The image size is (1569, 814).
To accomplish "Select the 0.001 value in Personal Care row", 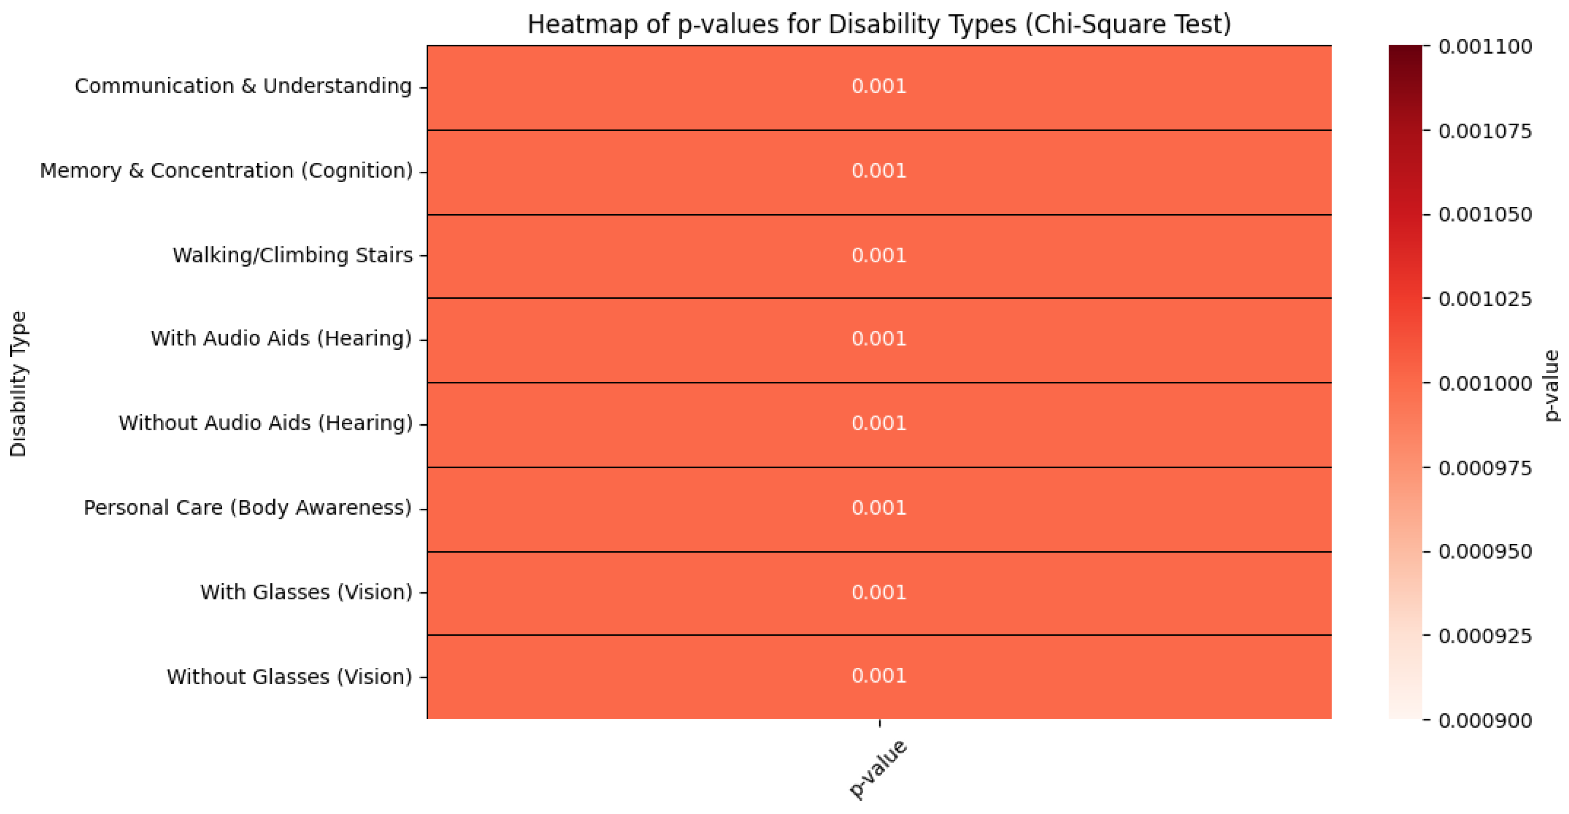I will (878, 508).
